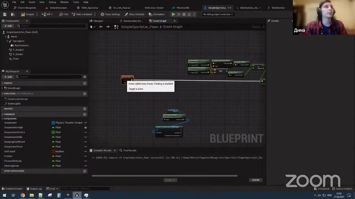The height and width of the screenshot is (199, 355).
Task: Start Play in editor with green arrow
Action: click(173, 14)
